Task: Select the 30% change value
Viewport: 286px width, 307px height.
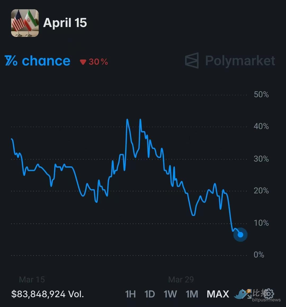Action: 98,62
